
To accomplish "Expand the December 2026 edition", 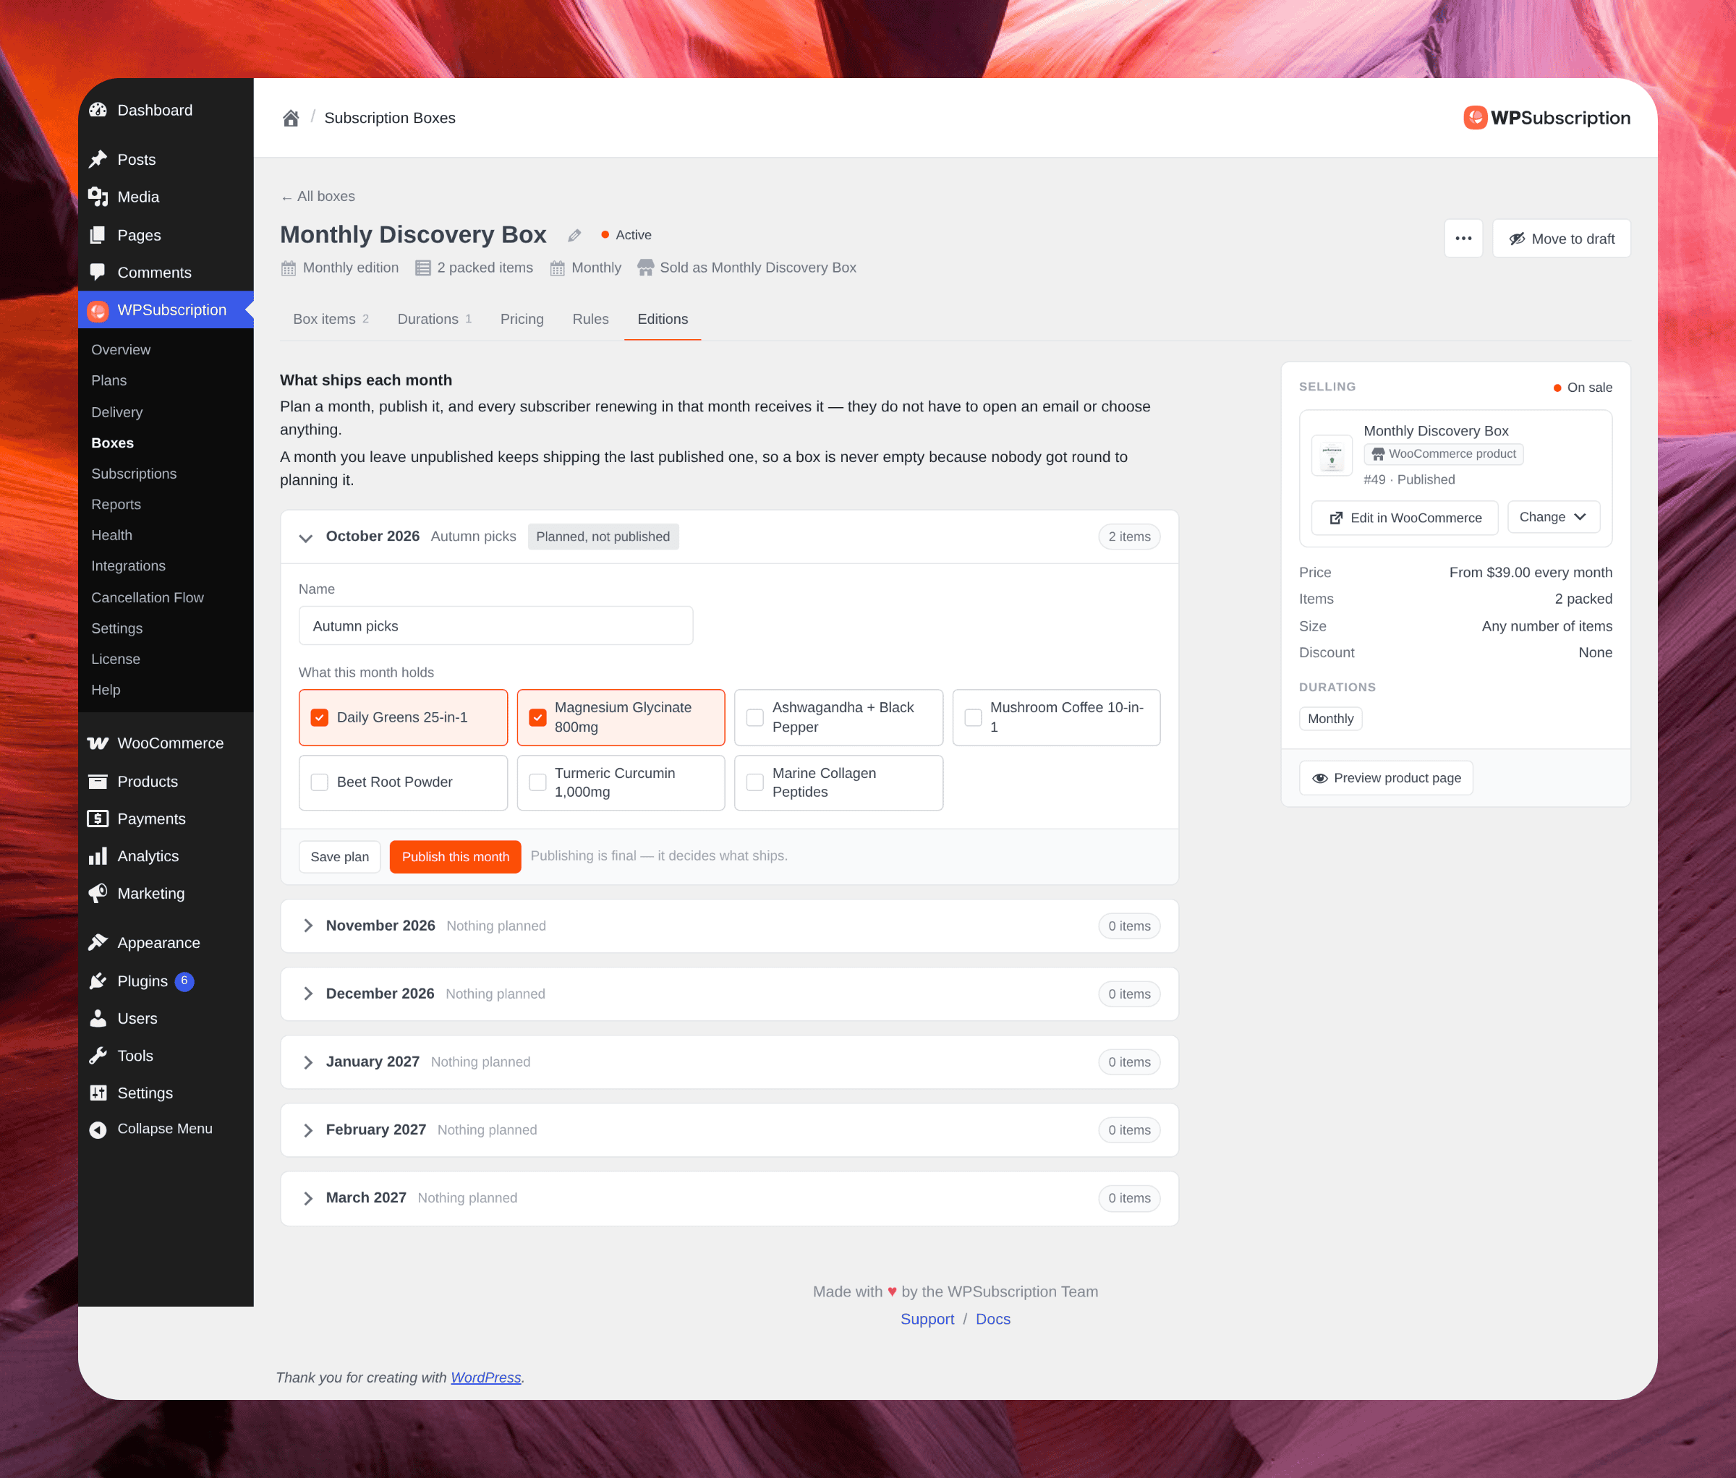I will click(x=307, y=994).
